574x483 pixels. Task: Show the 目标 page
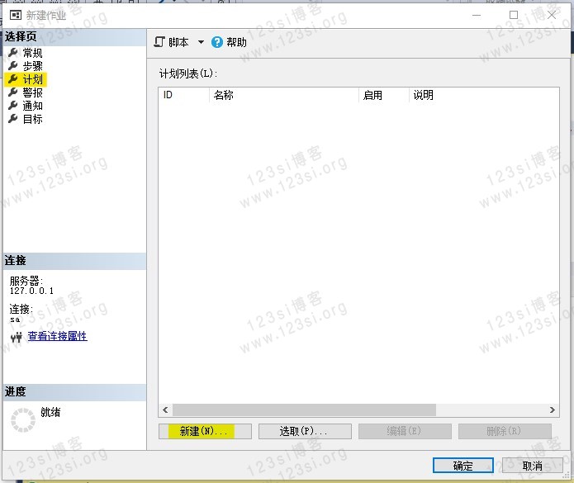click(32, 119)
